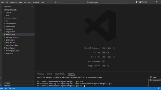Screen dimensions: 161x90
Task: Open the launch profile dropdown arrow
Action: coord(157,74)
